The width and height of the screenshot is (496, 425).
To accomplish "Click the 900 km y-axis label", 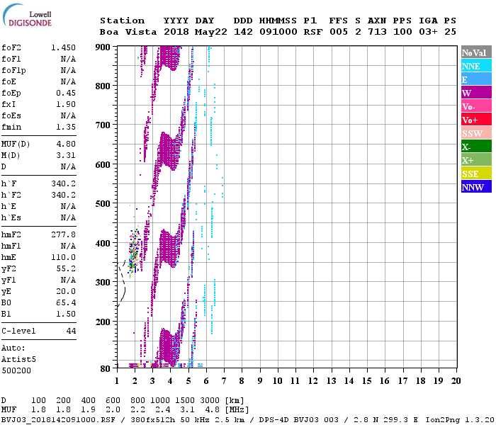I will pos(103,47).
